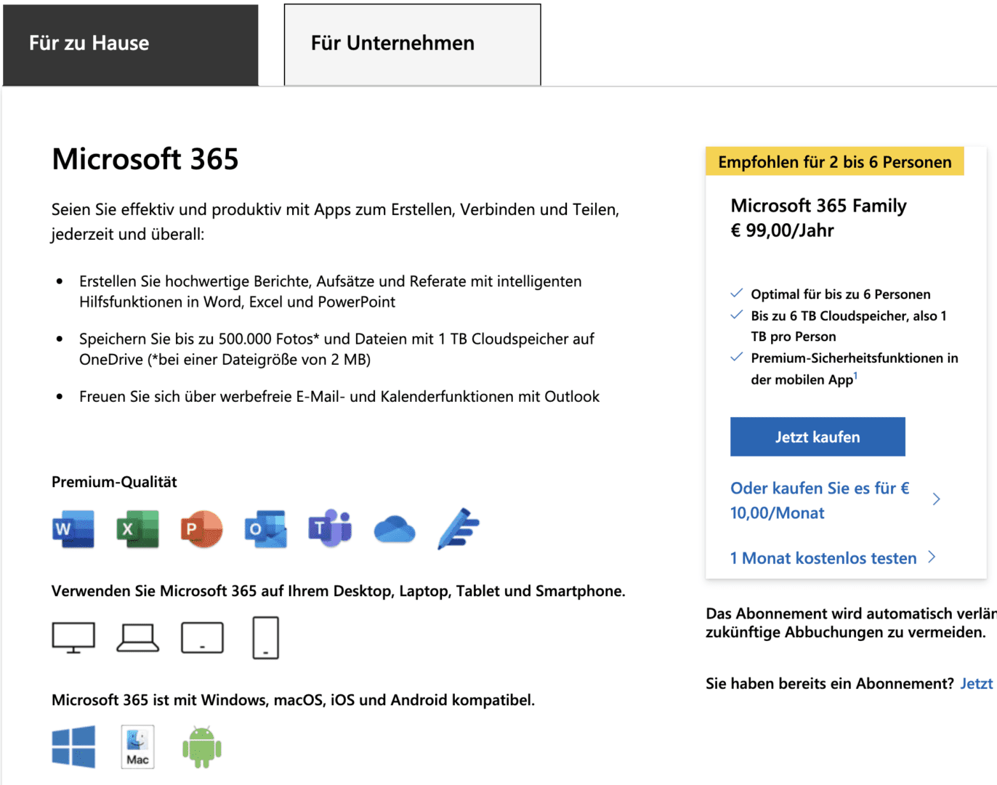This screenshot has width=997, height=785.
Task: Click the Microsoft Editor pen icon
Action: [459, 529]
